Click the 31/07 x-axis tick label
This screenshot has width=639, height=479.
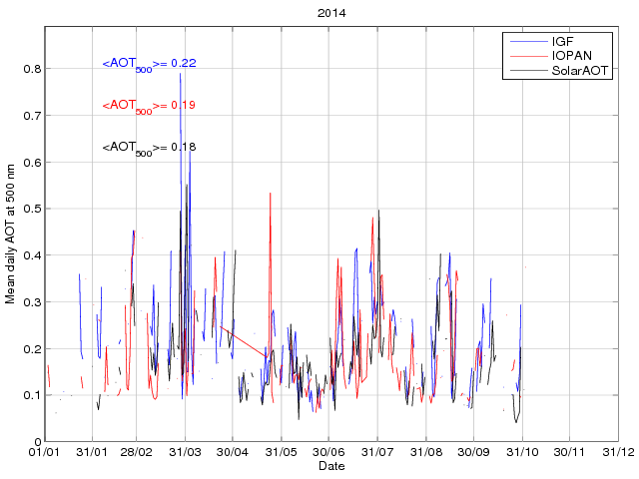(377, 453)
